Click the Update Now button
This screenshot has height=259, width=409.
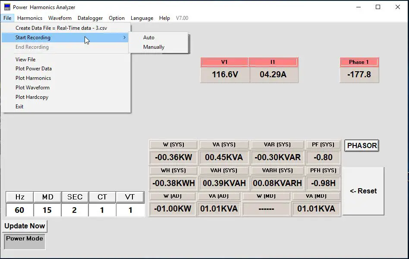pyautogui.click(x=24, y=226)
